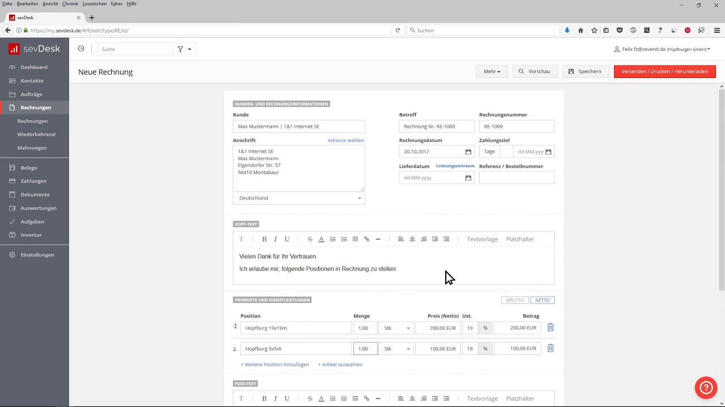Delete the Hüpfburg 10x10m position
This screenshot has width=725, height=407.
pos(550,327)
